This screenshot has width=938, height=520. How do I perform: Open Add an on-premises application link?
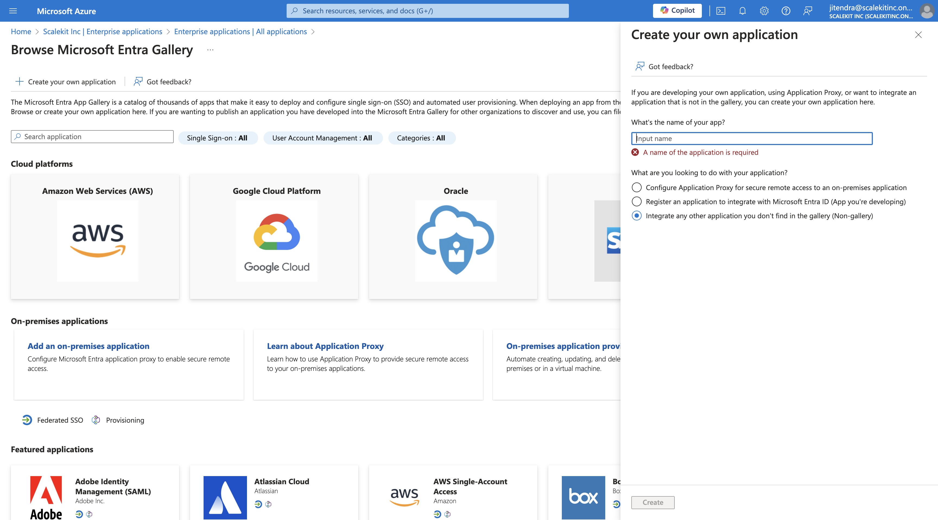coord(88,346)
